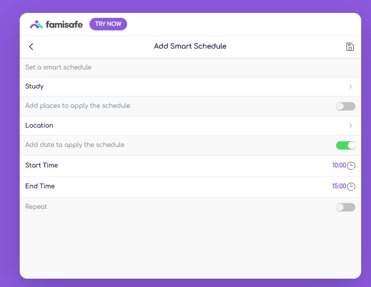Click the famisafe brand name text
371x287 pixels.
coord(64,25)
